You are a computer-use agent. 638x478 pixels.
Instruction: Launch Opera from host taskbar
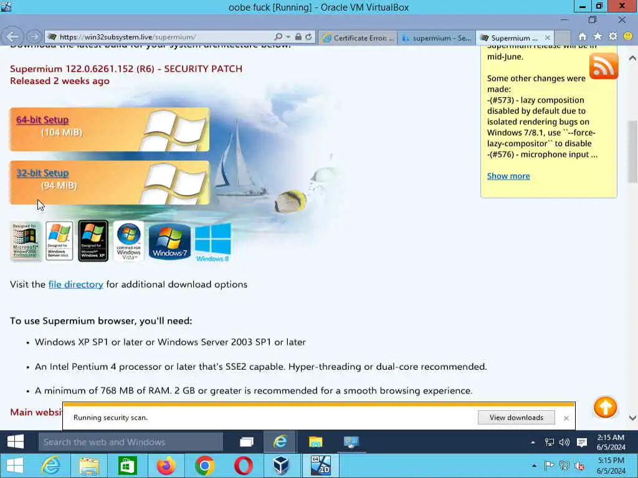pyautogui.click(x=243, y=466)
